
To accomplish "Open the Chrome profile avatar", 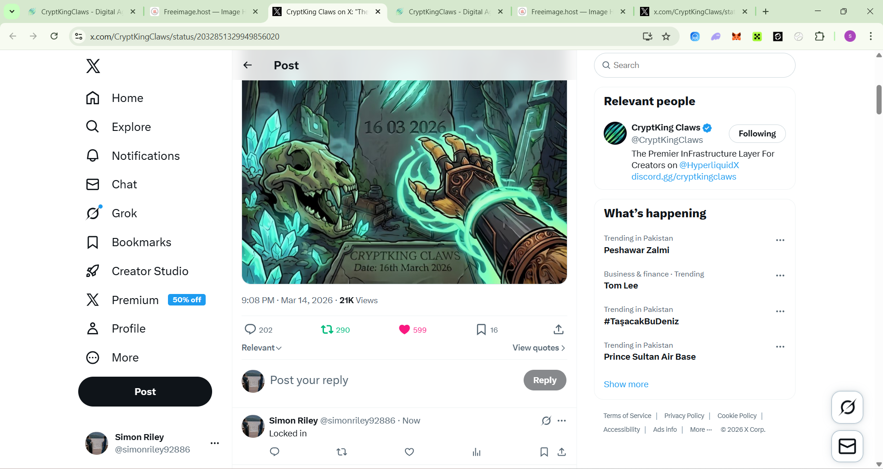I will click(850, 36).
